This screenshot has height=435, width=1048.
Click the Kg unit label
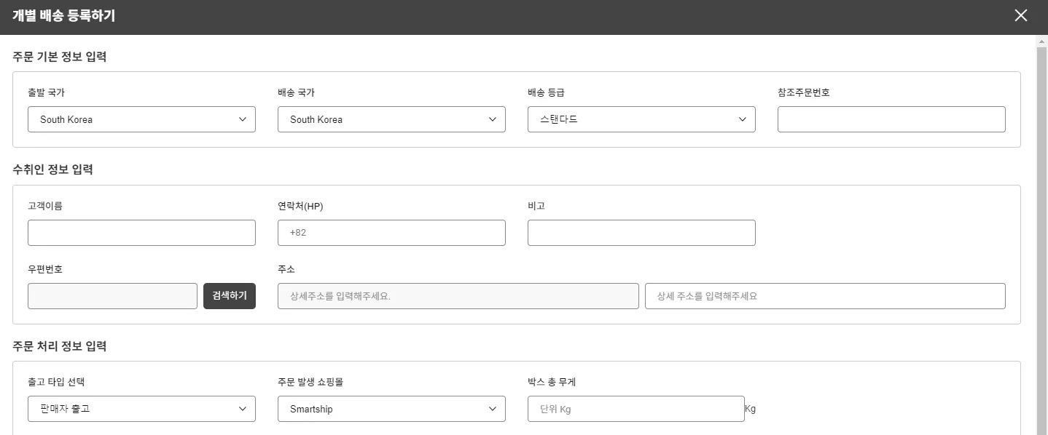pyautogui.click(x=751, y=409)
